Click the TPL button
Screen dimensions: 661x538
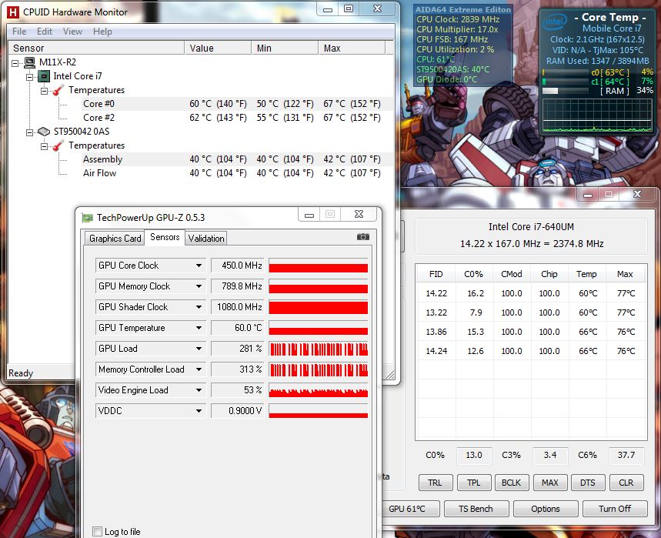(x=474, y=483)
